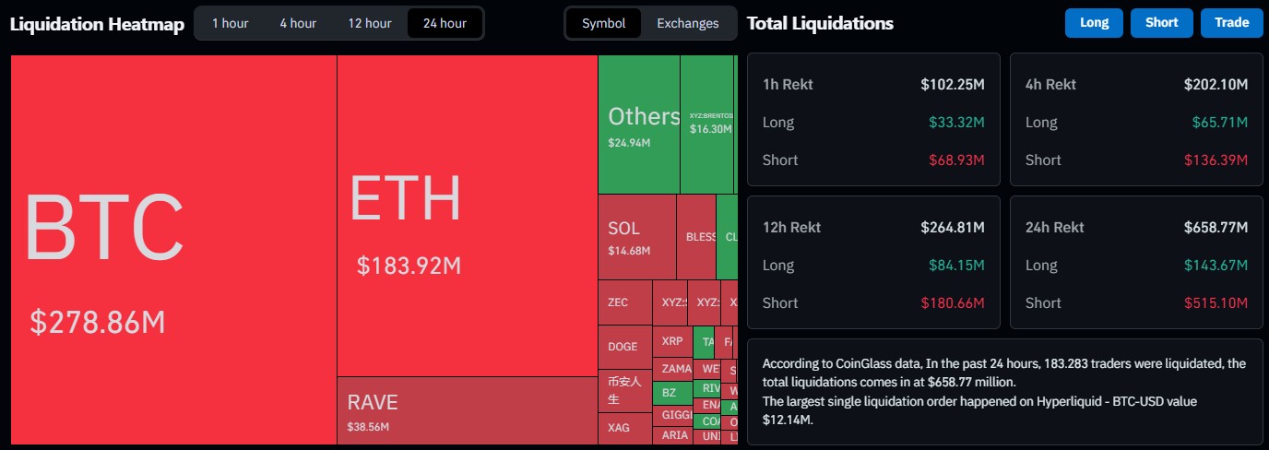Select the ZEC heatmap tile

pyautogui.click(x=624, y=302)
